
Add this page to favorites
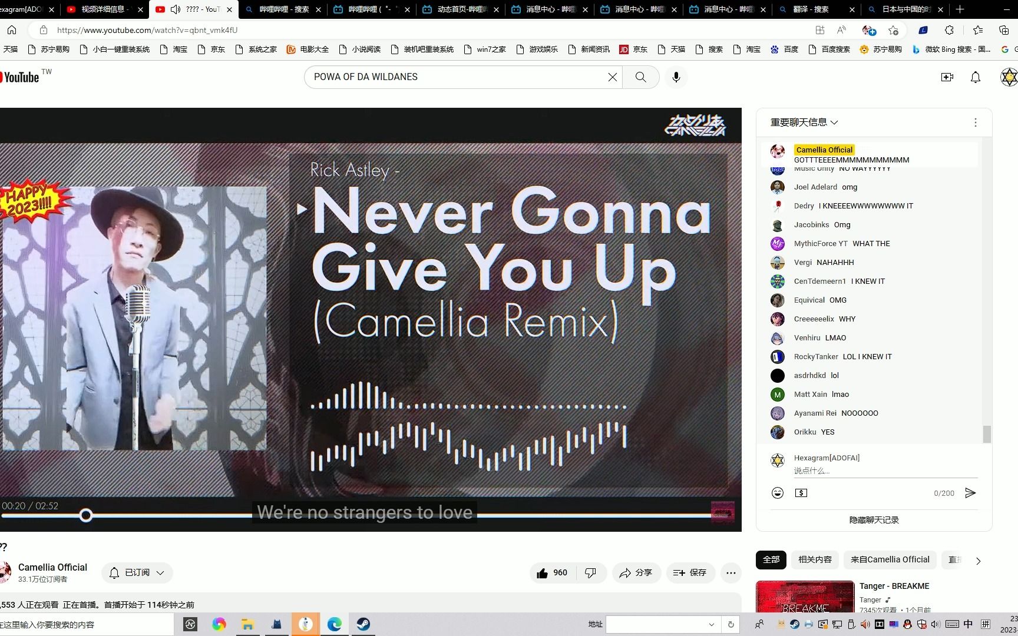894,30
